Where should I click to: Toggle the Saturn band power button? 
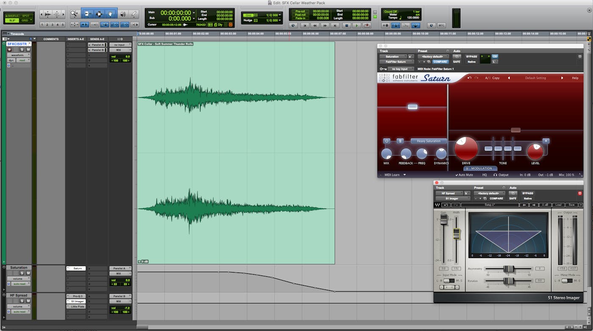[386, 141]
